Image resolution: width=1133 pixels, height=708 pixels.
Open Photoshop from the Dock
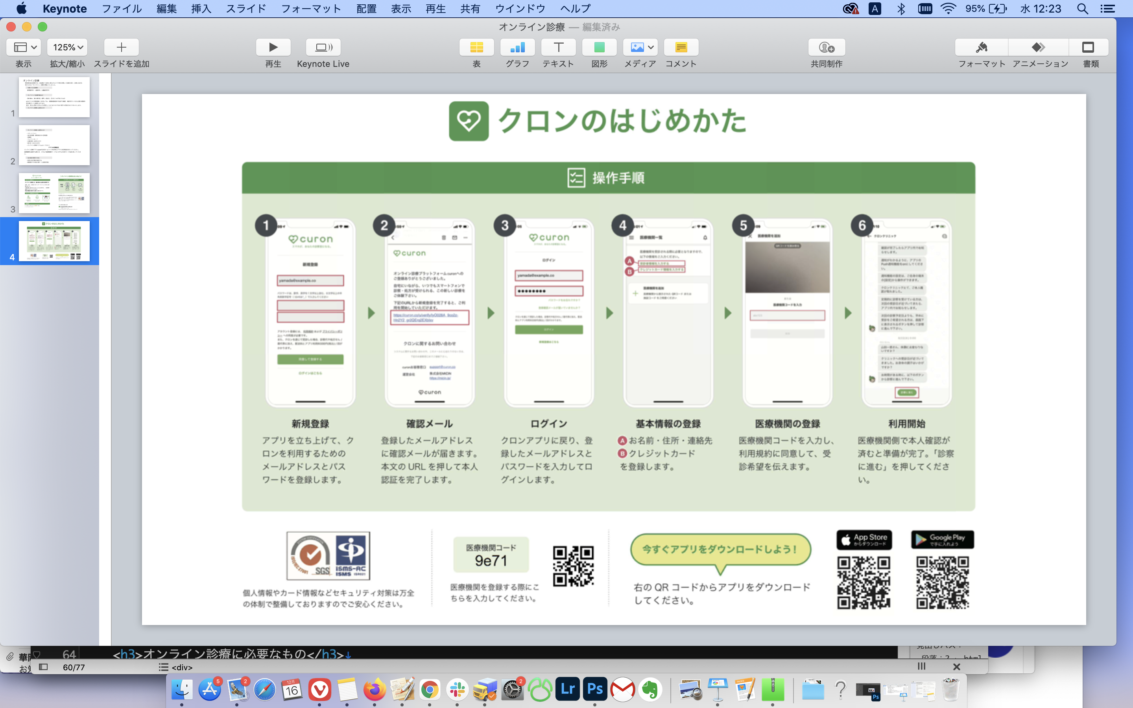(595, 689)
